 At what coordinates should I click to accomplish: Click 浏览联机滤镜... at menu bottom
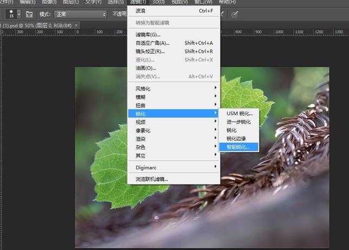point(152,179)
